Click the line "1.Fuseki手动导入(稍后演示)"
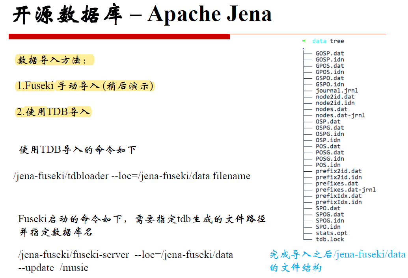 click(85, 86)
